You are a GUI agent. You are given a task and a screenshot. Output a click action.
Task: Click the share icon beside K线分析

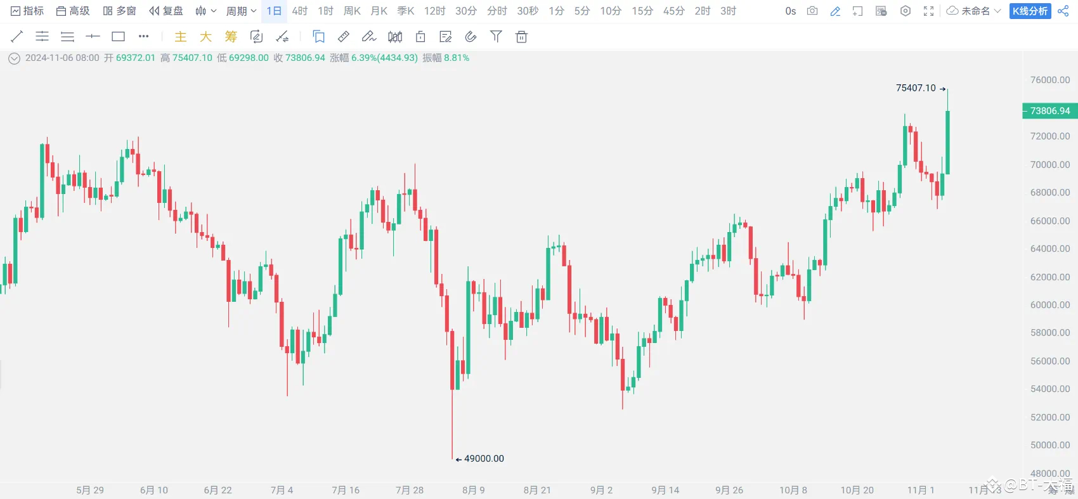pyautogui.click(x=1063, y=11)
